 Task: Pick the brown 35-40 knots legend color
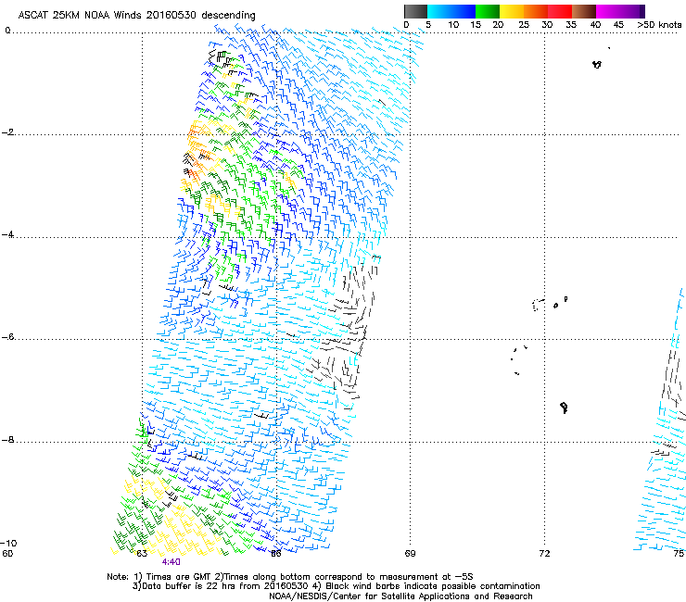[584, 11]
